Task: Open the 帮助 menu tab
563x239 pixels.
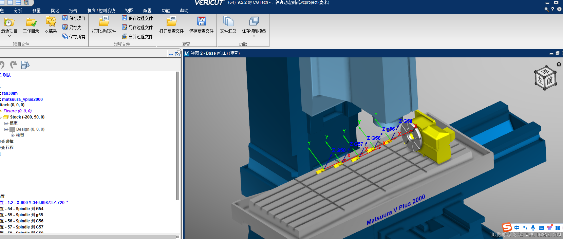Action: (184, 11)
